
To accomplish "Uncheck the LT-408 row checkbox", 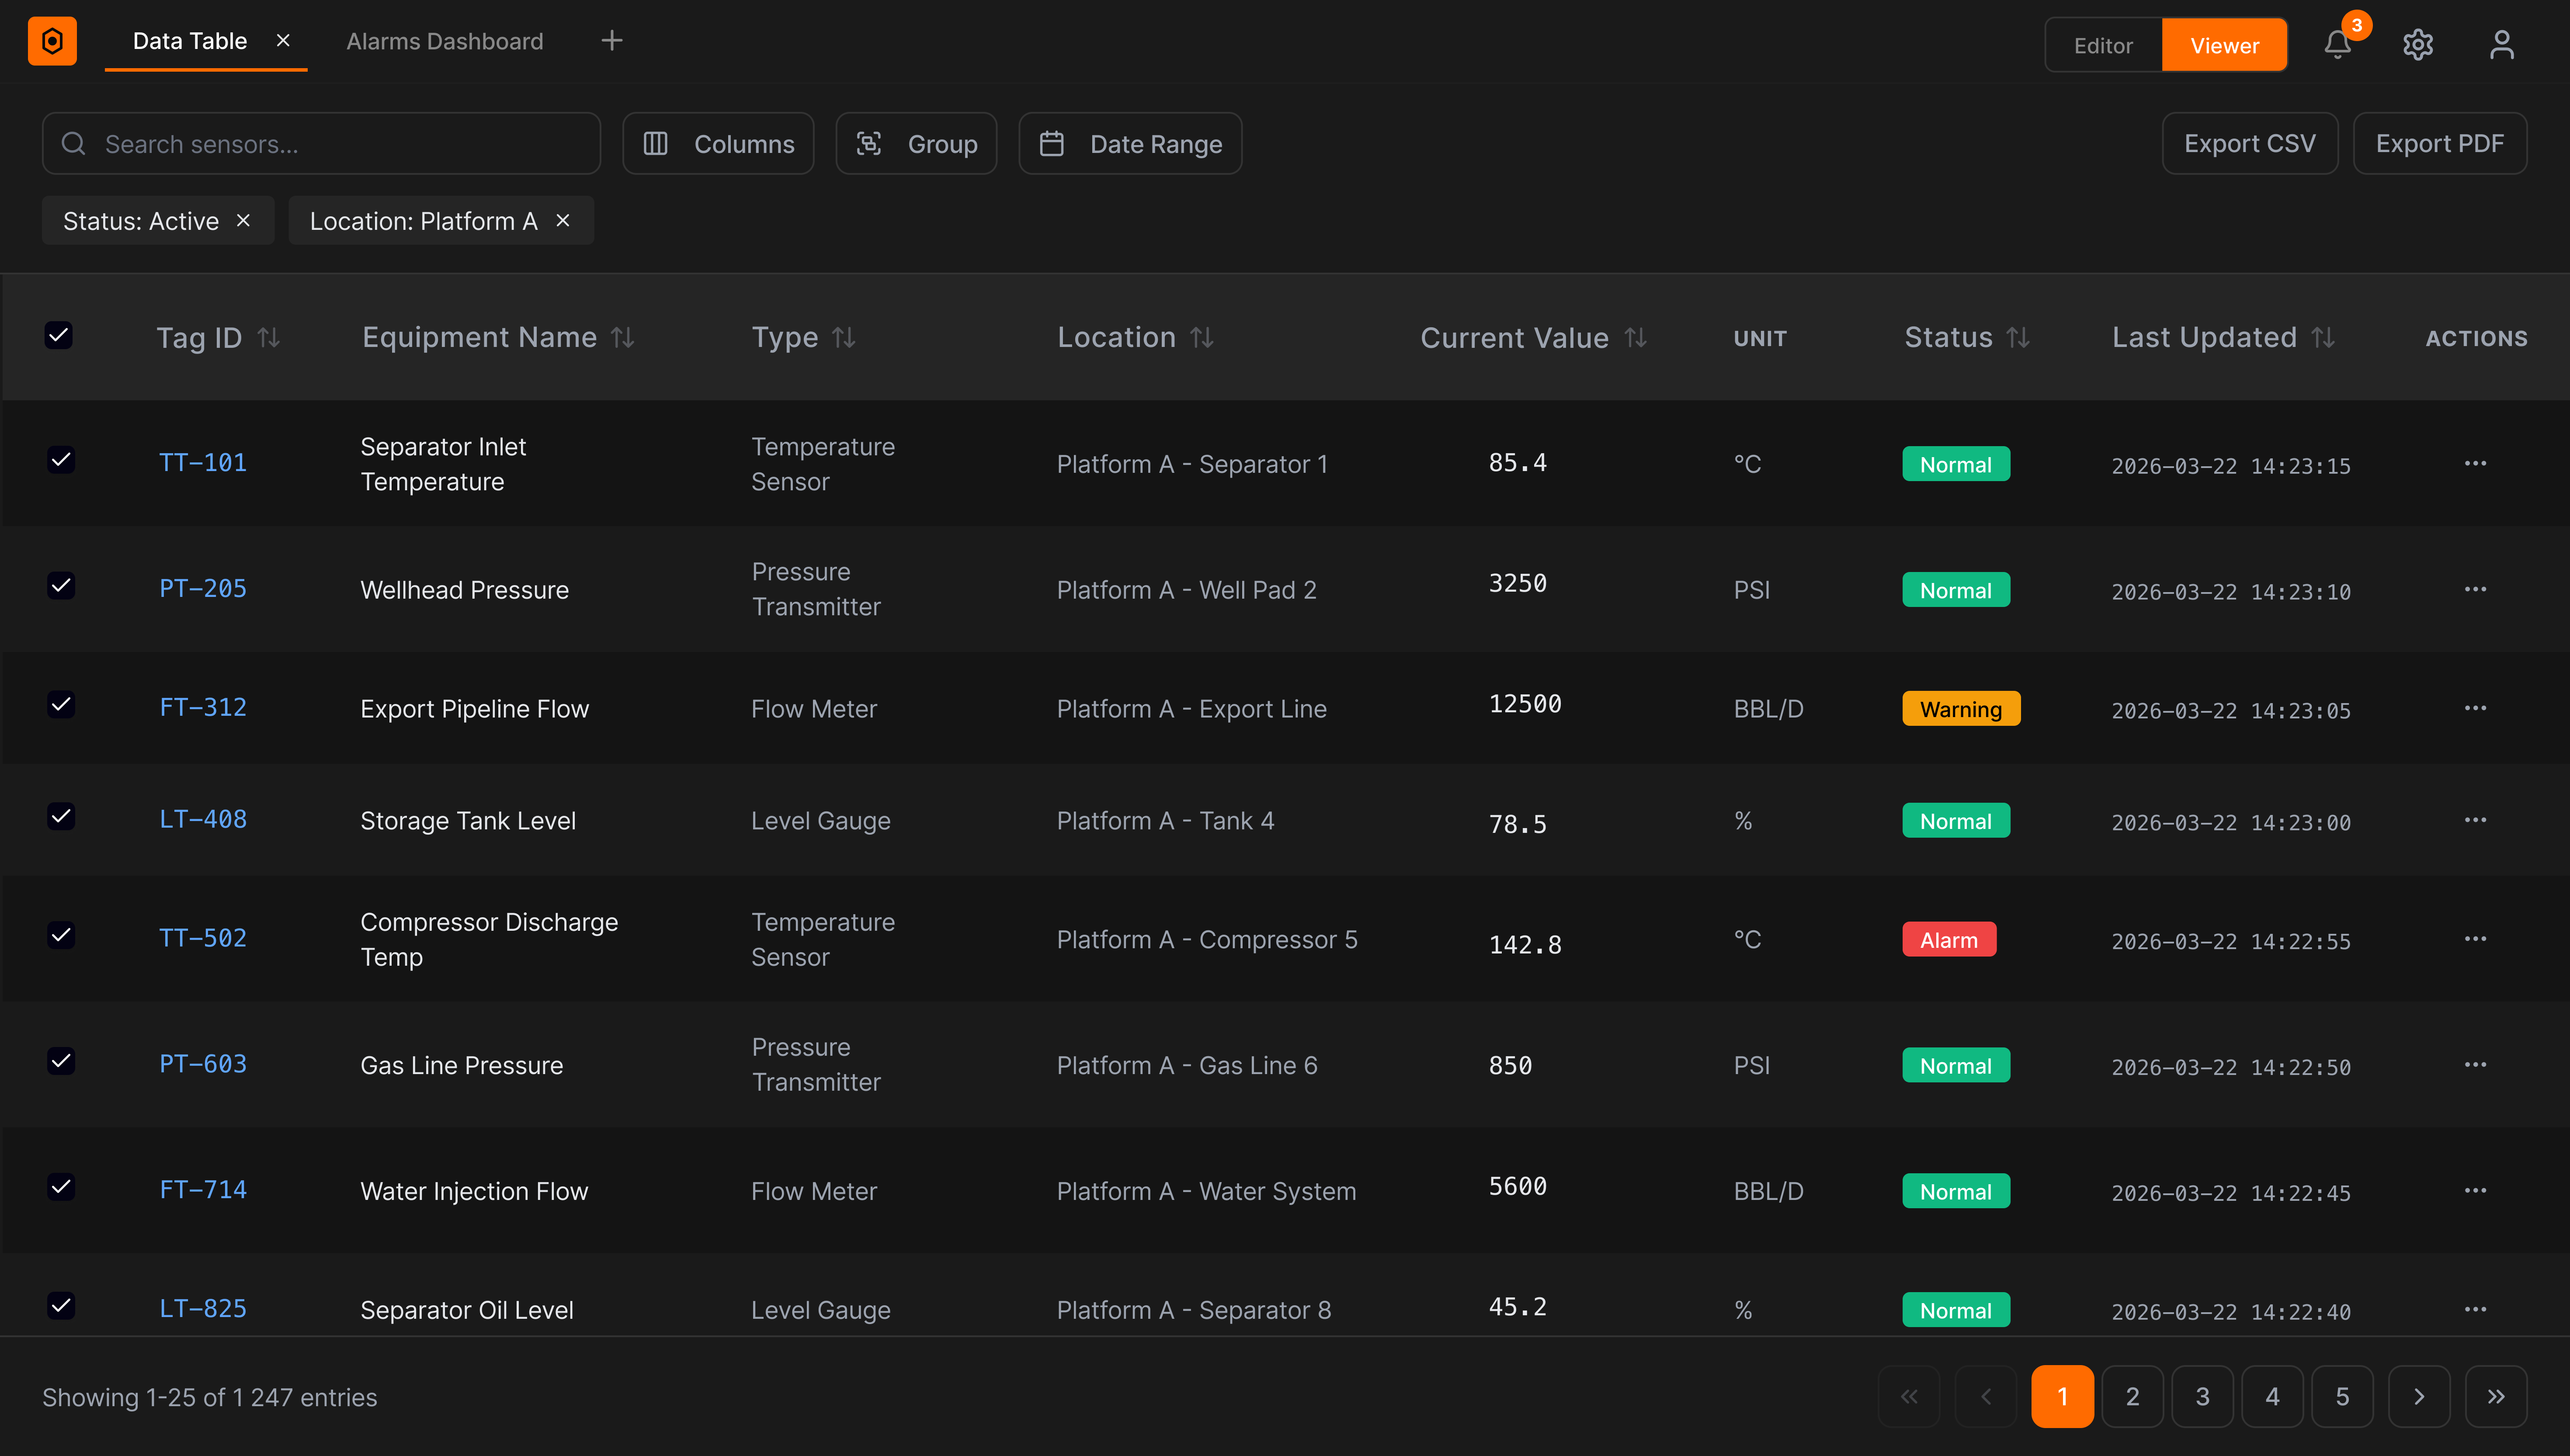I will [x=61, y=816].
